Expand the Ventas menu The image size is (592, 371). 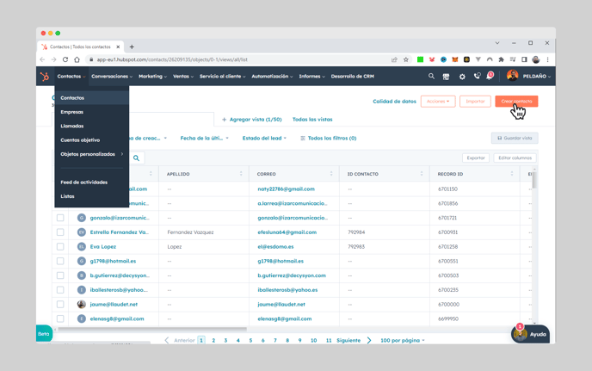183,77
